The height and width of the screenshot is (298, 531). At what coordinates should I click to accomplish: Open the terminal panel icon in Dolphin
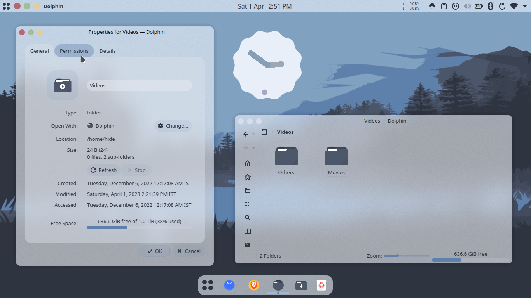pyautogui.click(x=247, y=245)
